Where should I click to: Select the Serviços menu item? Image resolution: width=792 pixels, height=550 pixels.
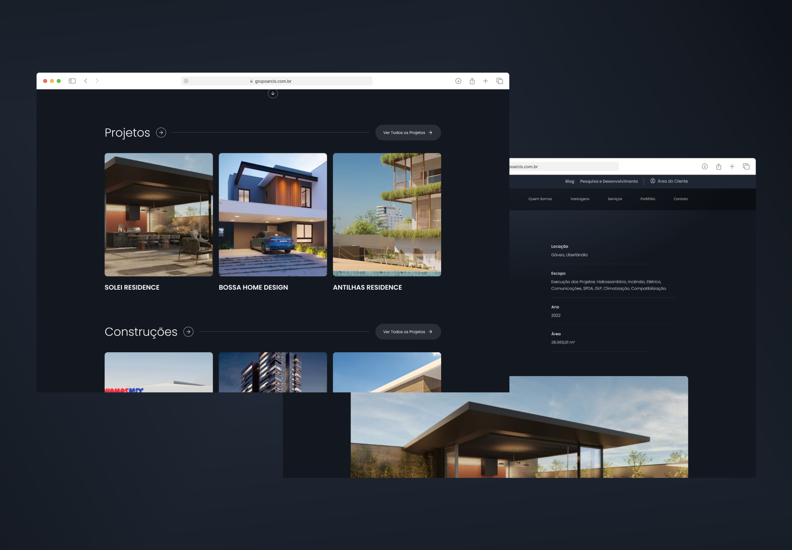coord(615,199)
